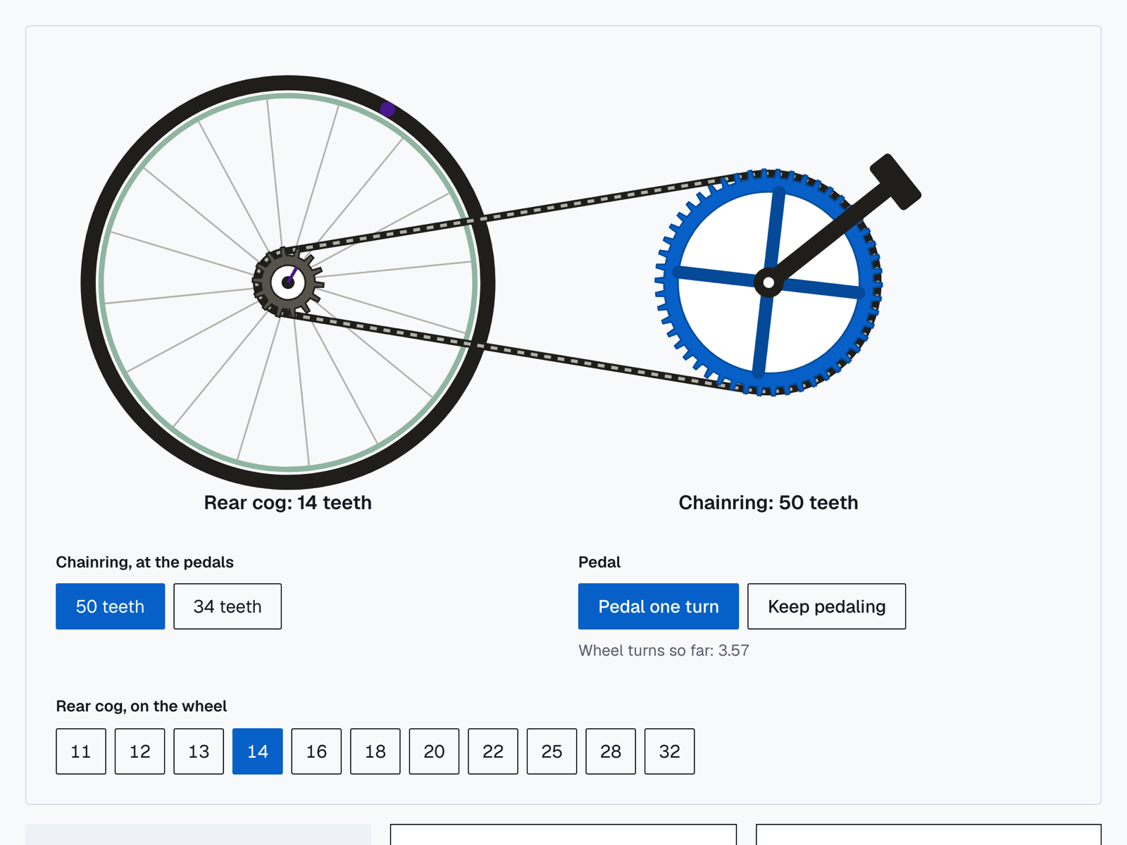Choose rear cog 25
The height and width of the screenshot is (845, 1127).
coord(552,751)
